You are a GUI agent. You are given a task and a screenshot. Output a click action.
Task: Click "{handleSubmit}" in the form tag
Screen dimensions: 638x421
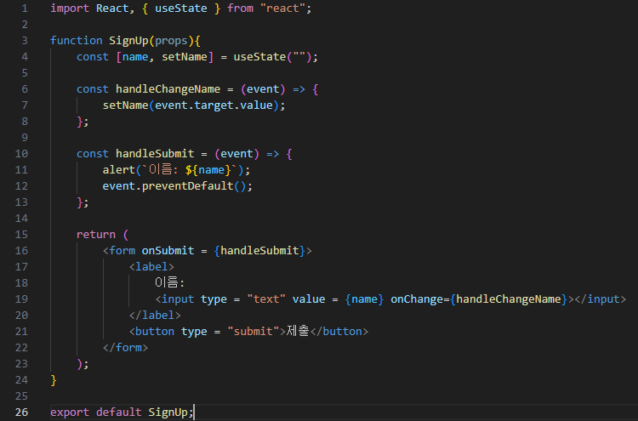point(259,251)
